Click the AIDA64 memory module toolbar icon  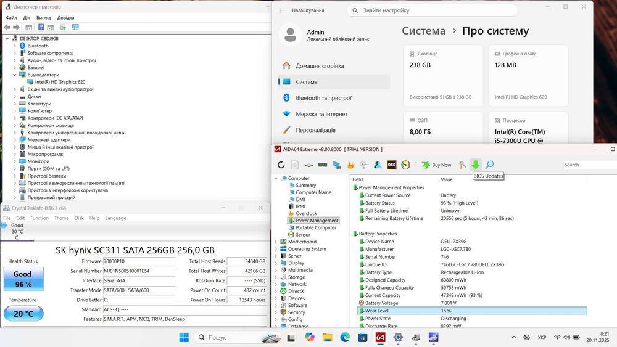click(323, 165)
